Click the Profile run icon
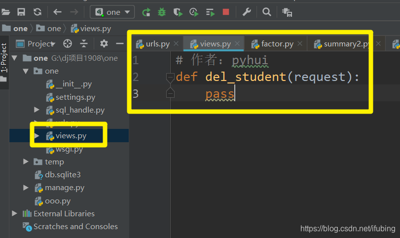Viewport: 400px width, 238px height. tap(194, 12)
